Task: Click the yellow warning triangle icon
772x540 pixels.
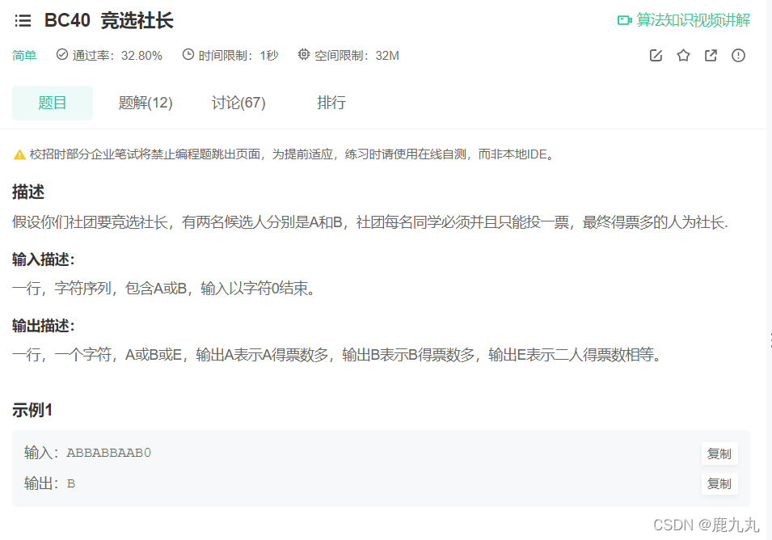Action: pos(19,154)
